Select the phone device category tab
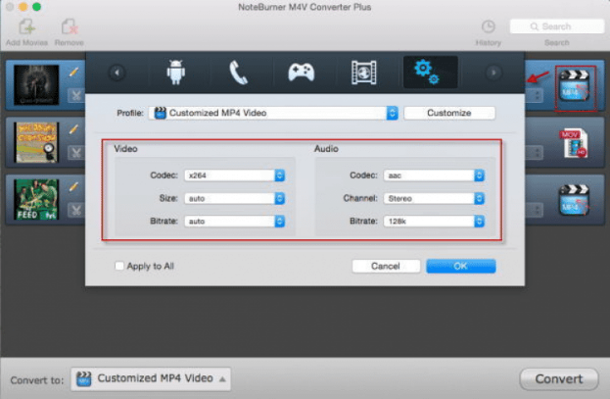This screenshot has width=610, height=399. tap(239, 73)
